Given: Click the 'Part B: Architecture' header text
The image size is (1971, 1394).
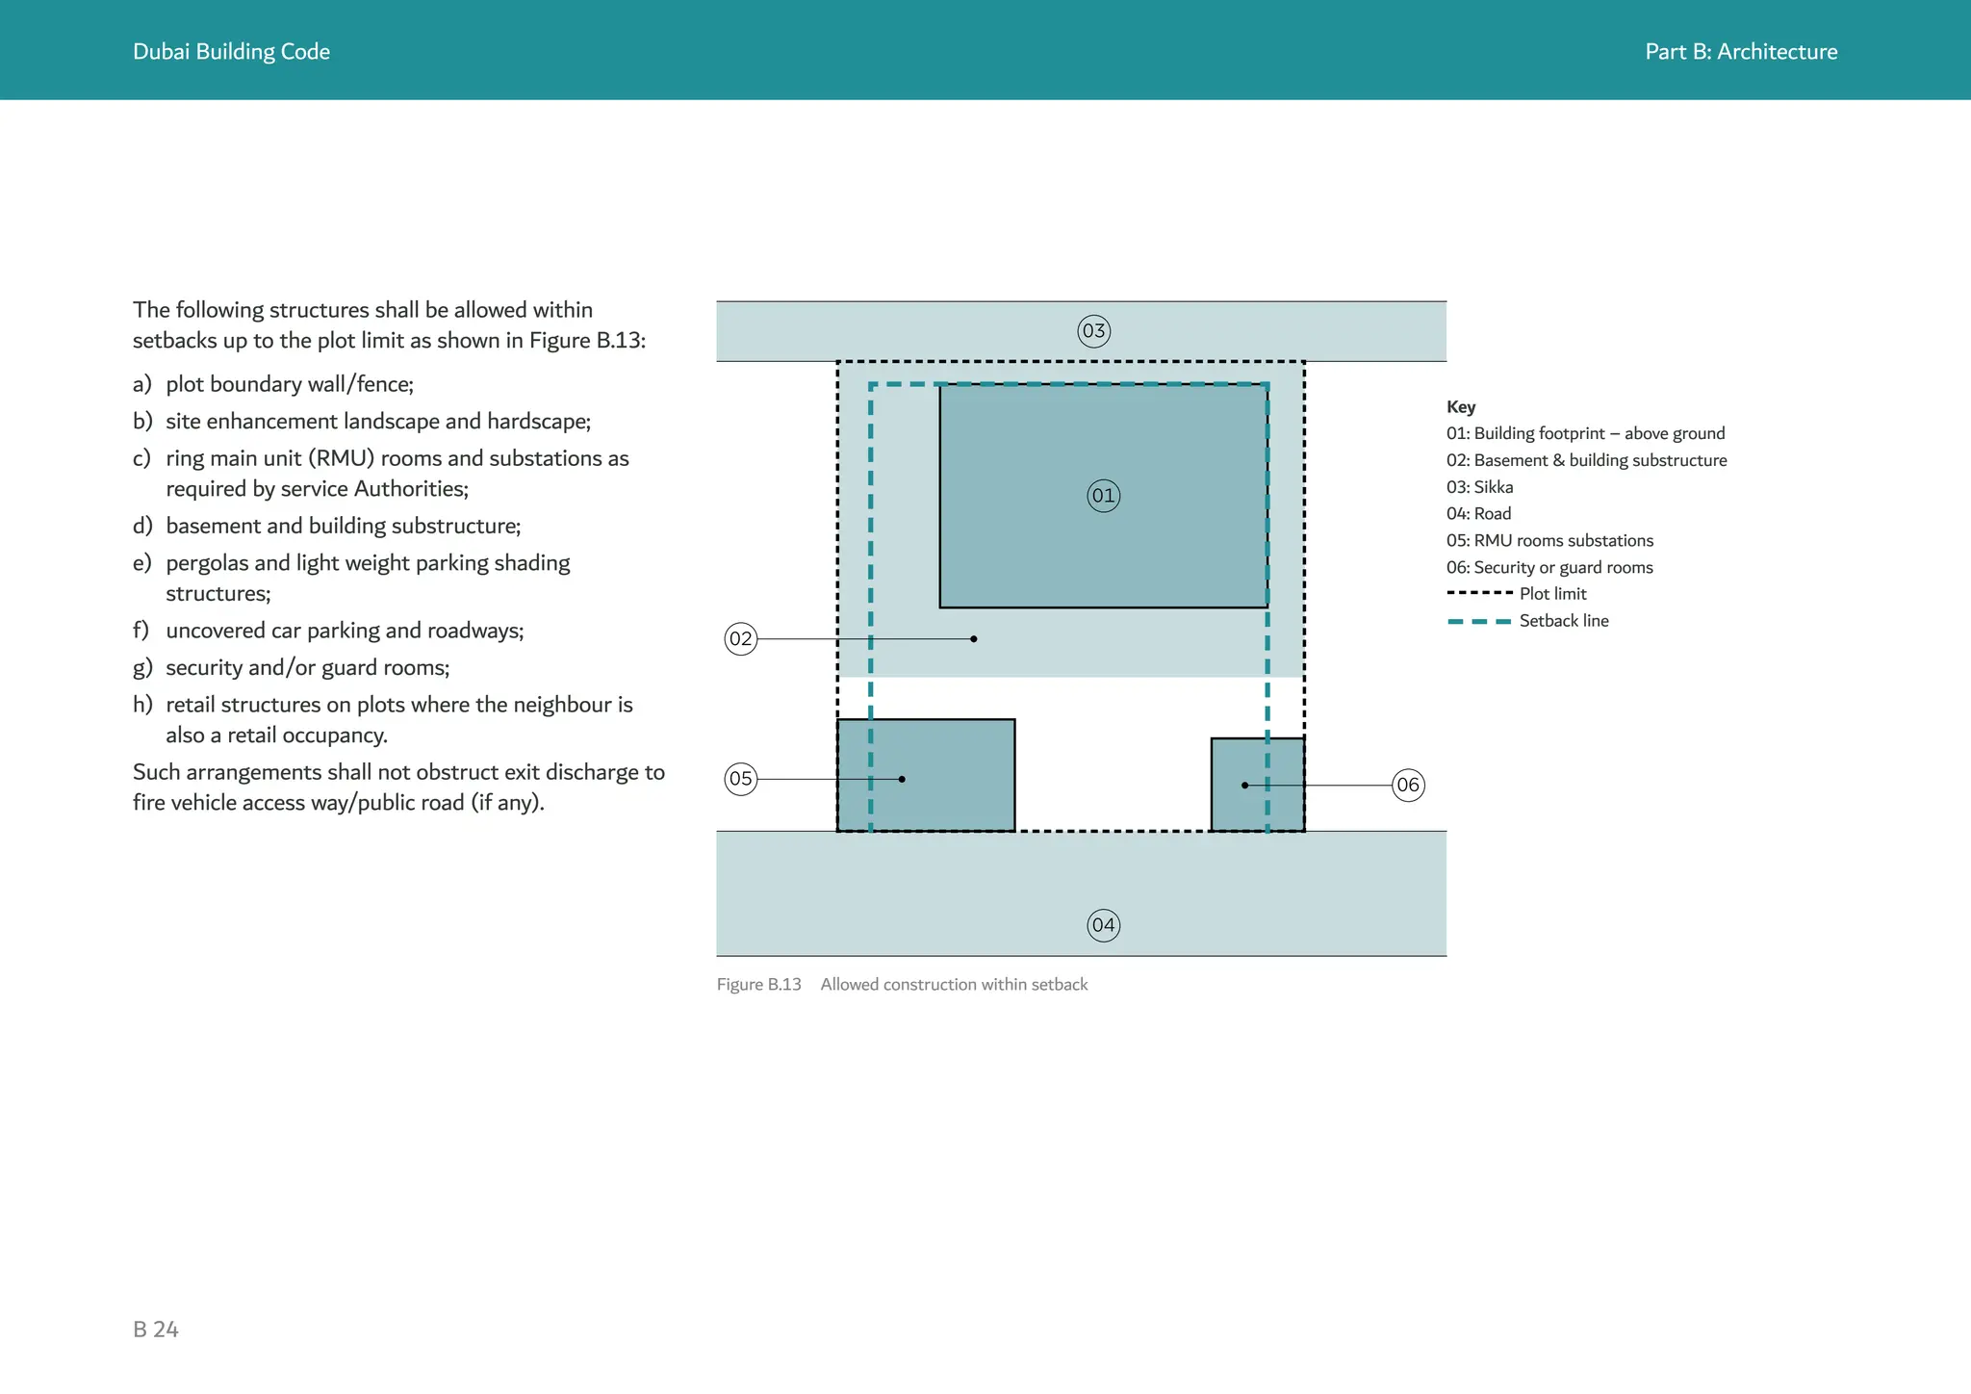Looking at the screenshot, I should pyautogui.click(x=1740, y=52).
